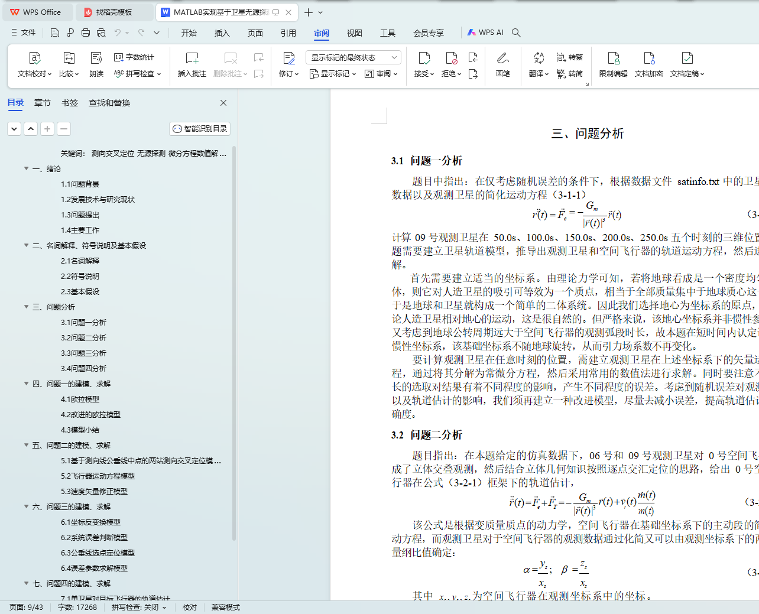
Task: Switch to the 视图 ribbon tab
Action: [x=355, y=33]
